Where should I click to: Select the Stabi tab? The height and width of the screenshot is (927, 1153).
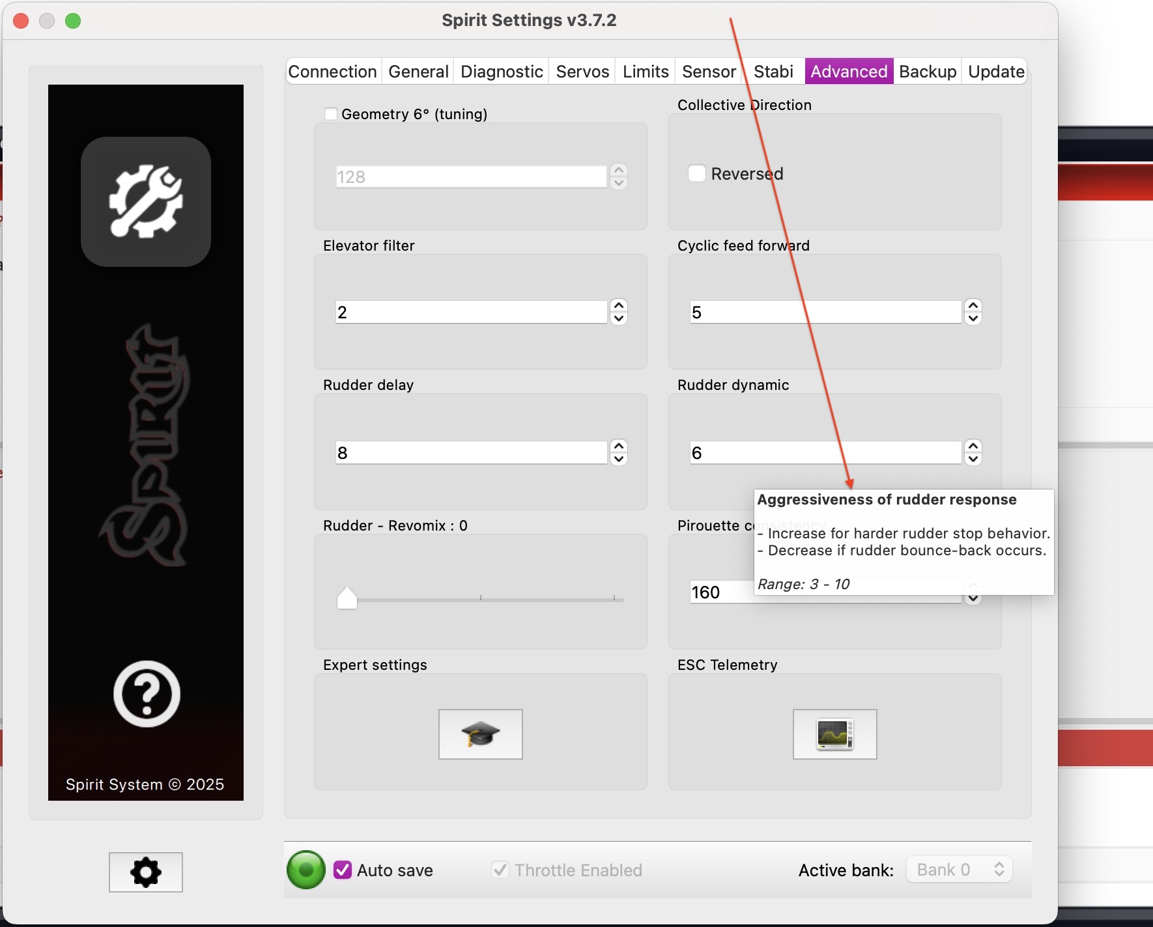pyautogui.click(x=773, y=72)
